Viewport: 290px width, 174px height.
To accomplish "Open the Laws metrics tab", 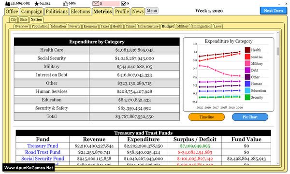I will pos(217,26).
